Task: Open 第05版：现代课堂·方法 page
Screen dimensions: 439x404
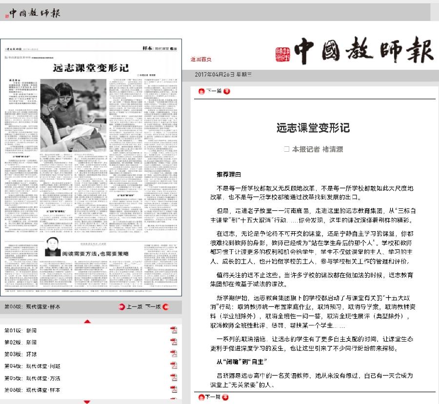Action: [x=32, y=379]
